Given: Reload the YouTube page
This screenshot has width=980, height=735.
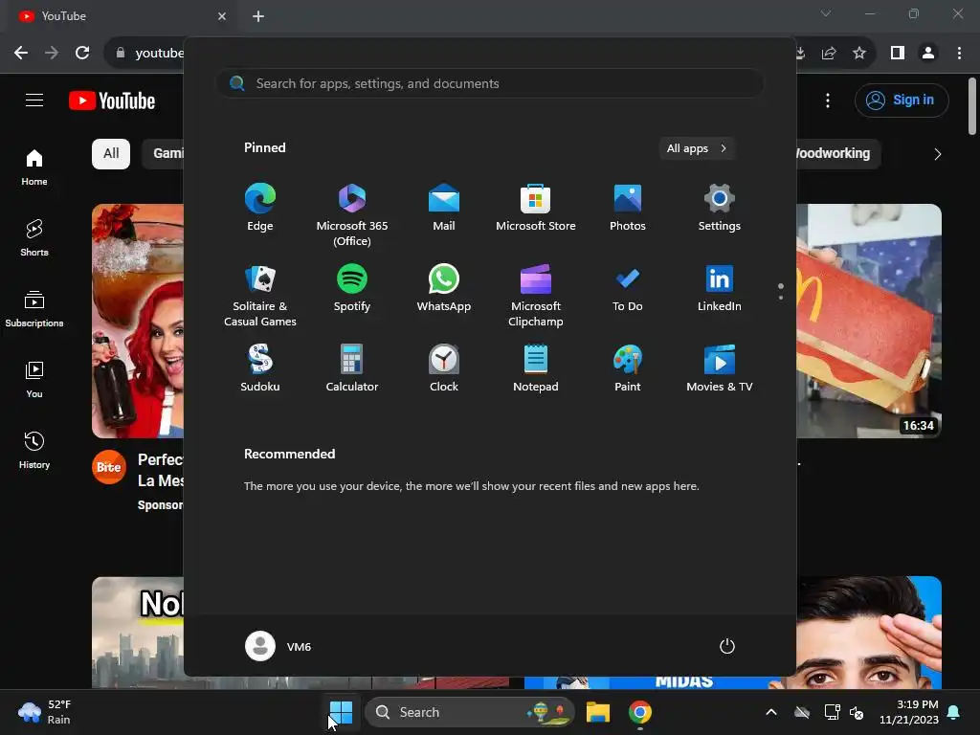Looking at the screenshot, I should pyautogui.click(x=82, y=54).
